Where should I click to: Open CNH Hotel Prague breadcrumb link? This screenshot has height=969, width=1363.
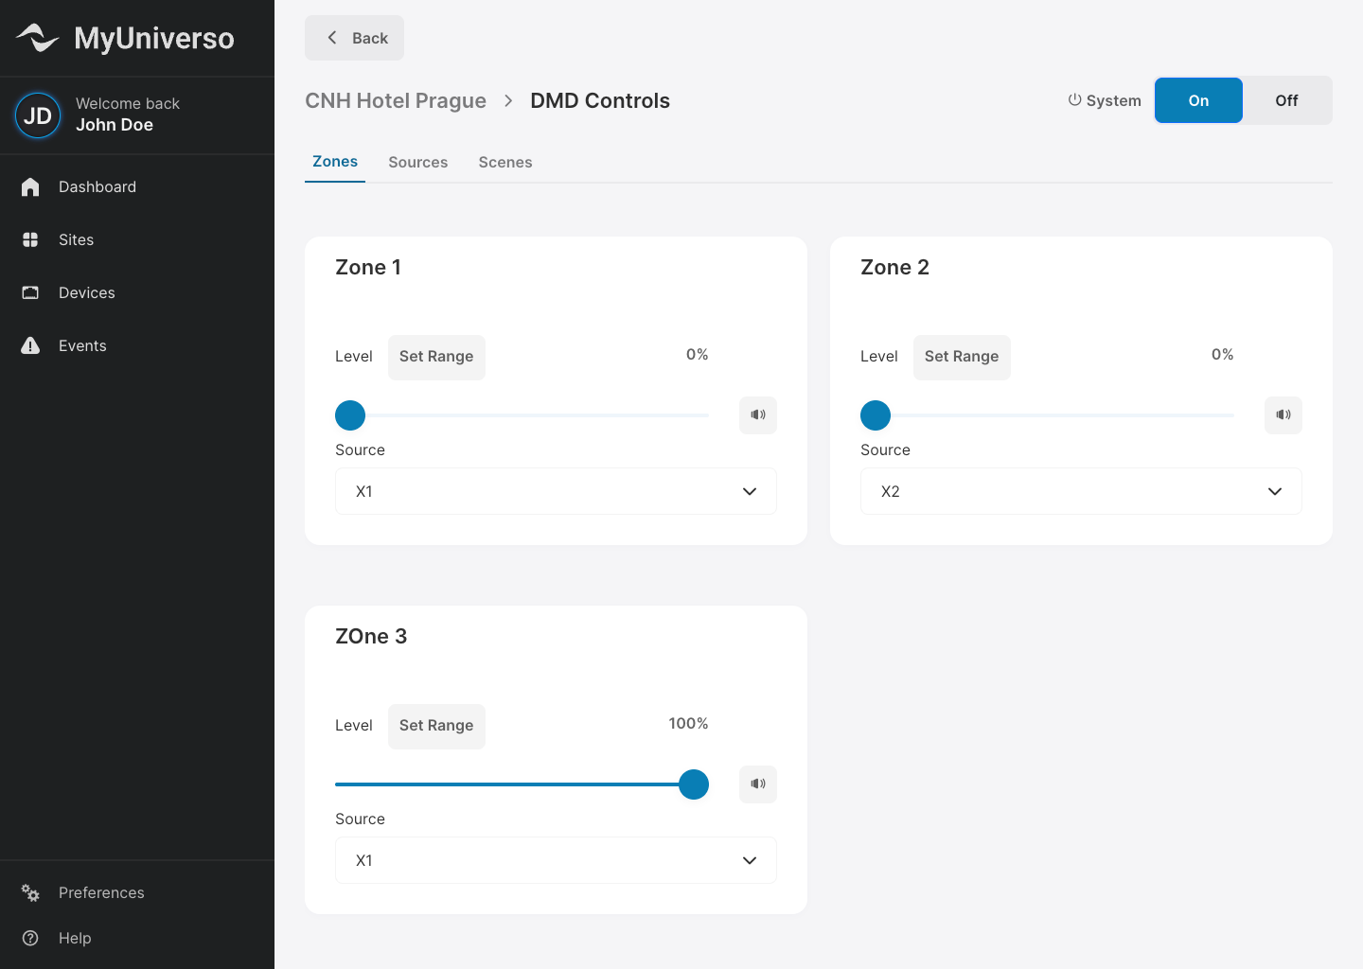pyautogui.click(x=396, y=100)
